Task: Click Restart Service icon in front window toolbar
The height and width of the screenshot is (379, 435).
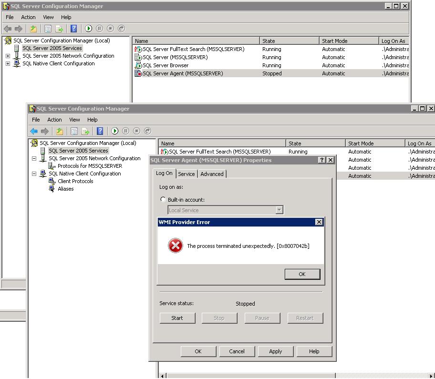Action: (x=147, y=131)
